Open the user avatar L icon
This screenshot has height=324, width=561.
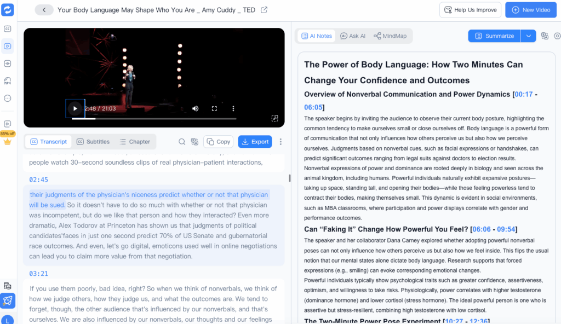pyautogui.click(x=8, y=320)
